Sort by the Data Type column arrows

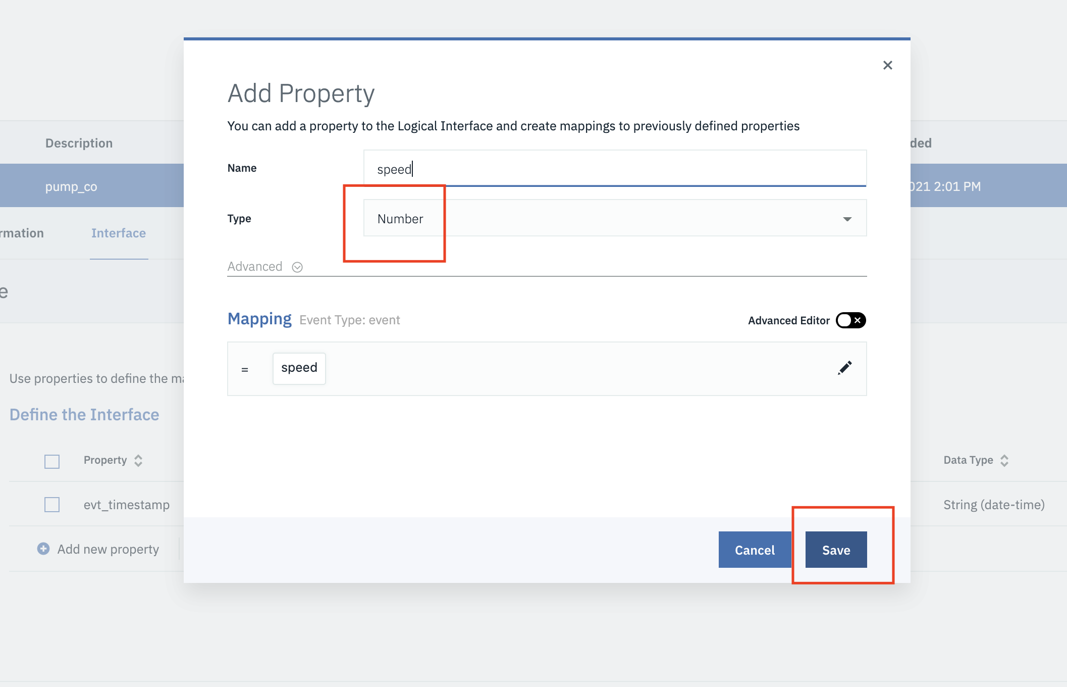(x=1004, y=461)
